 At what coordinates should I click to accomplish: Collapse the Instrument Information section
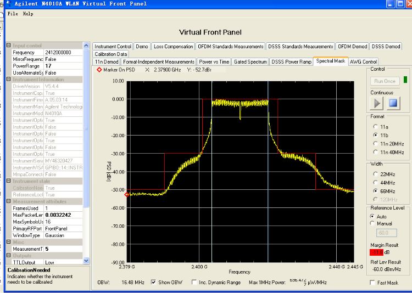coord(8,79)
